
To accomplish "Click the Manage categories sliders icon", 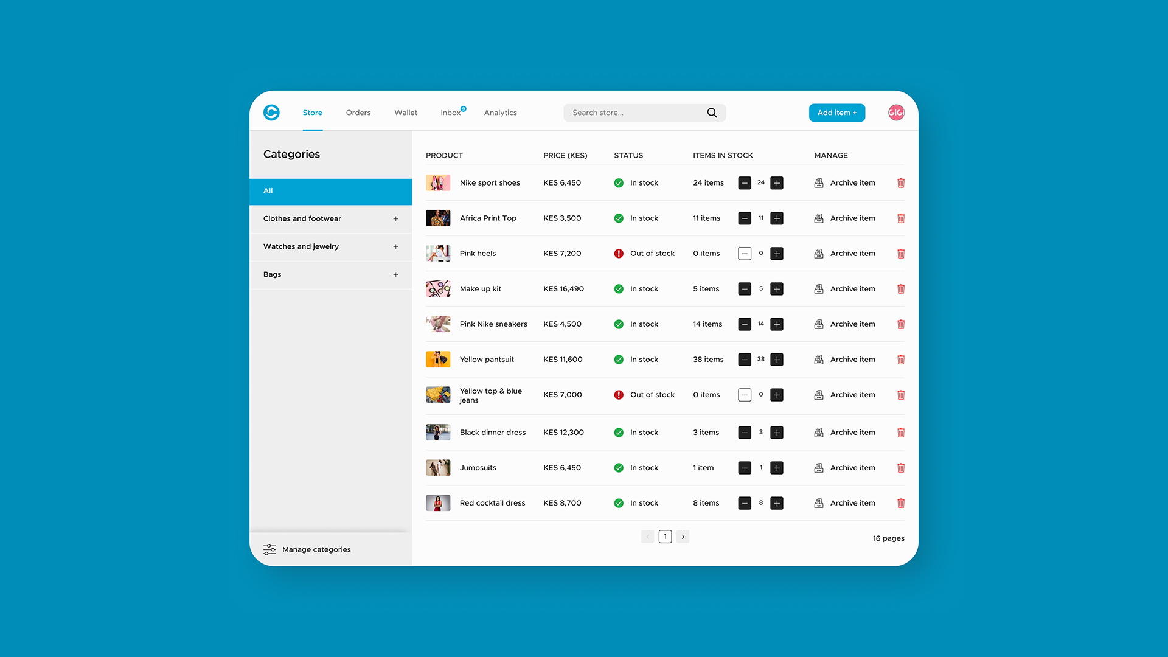I will (269, 549).
